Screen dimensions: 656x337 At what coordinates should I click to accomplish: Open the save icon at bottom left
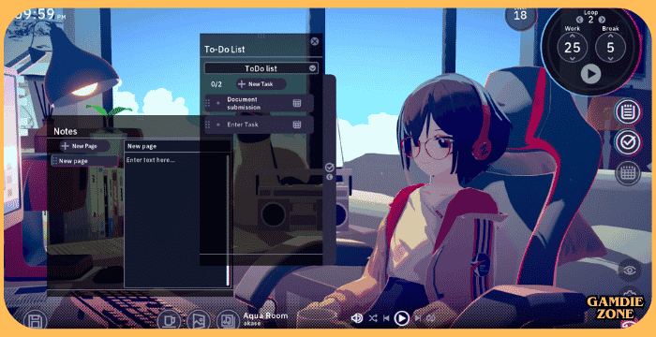(36, 322)
